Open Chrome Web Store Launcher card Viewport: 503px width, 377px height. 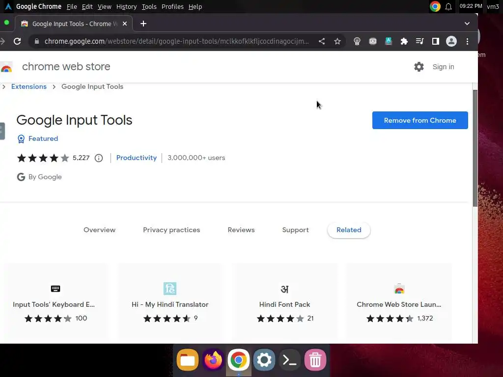pos(399,303)
